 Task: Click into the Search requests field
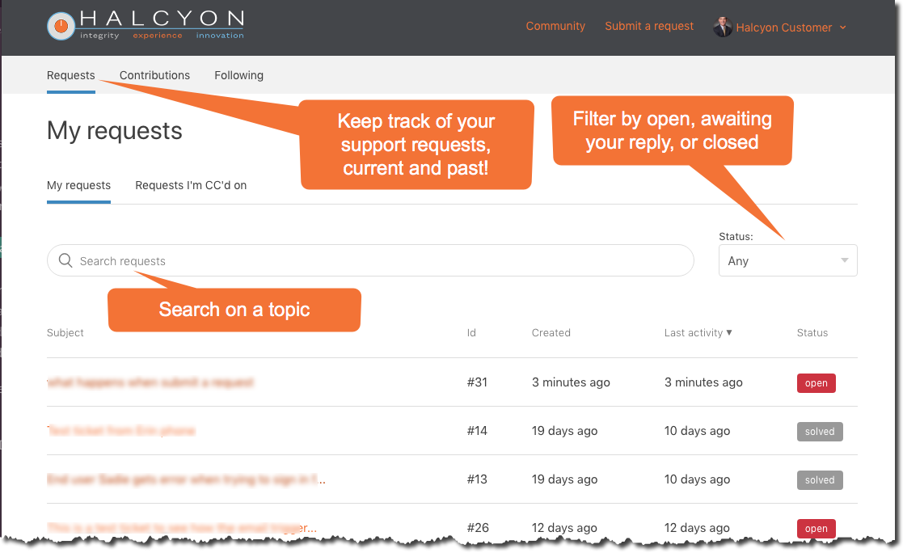[380, 261]
